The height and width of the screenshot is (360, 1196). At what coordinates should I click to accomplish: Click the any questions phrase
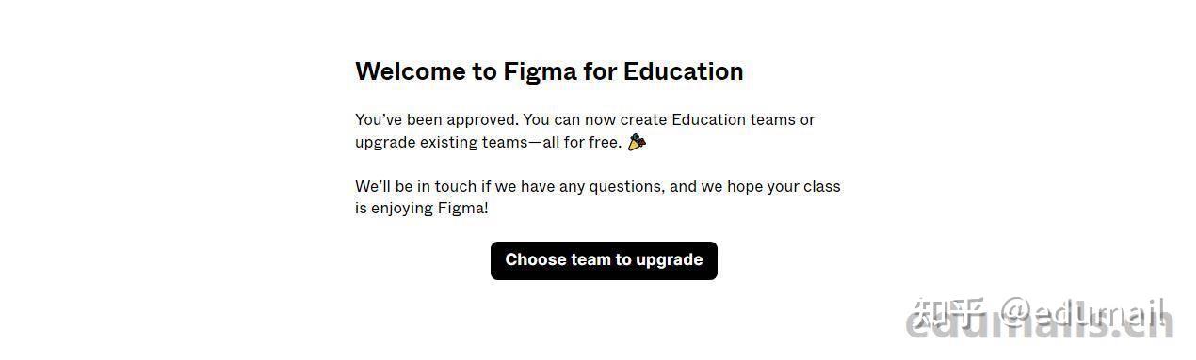(613, 187)
